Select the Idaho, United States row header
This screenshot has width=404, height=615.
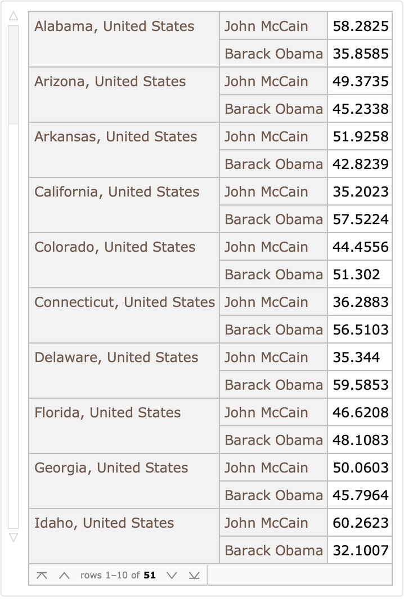pos(104,523)
